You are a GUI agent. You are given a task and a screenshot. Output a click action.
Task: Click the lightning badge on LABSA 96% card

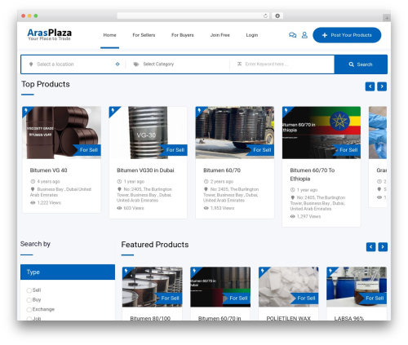(x=330, y=271)
